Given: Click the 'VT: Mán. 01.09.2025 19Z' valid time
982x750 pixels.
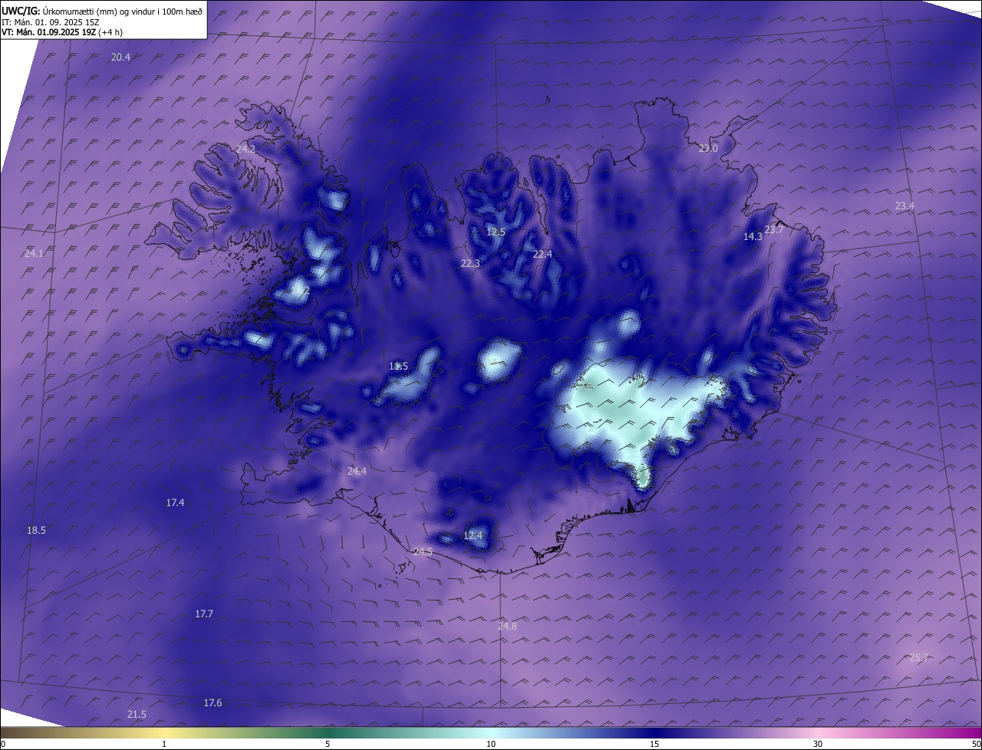Looking at the screenshot, I should (48, 32).
